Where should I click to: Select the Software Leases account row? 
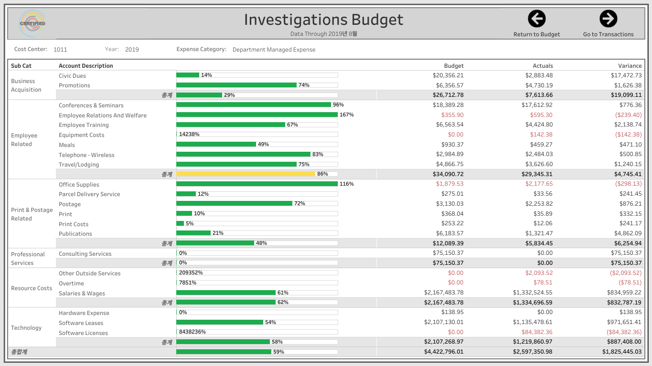click(81, 323)
